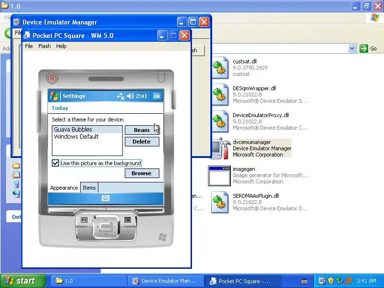This screenshot has height=288, width=384.
Task: Select the DESqmWrapper.dll file icon
Action: (220, 95)
